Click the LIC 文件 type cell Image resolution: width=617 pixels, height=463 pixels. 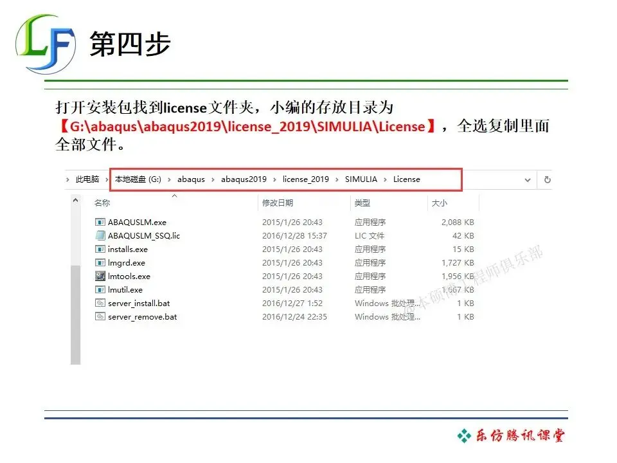[x=370, y=236]
